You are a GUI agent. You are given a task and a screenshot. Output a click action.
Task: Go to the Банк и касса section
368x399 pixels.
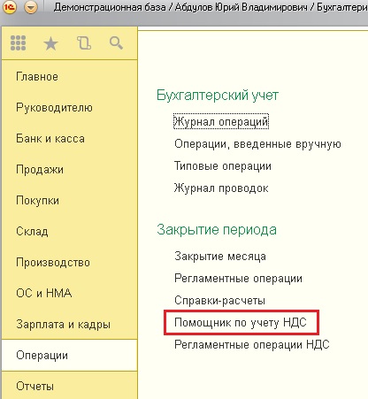(x=50, y=138)
